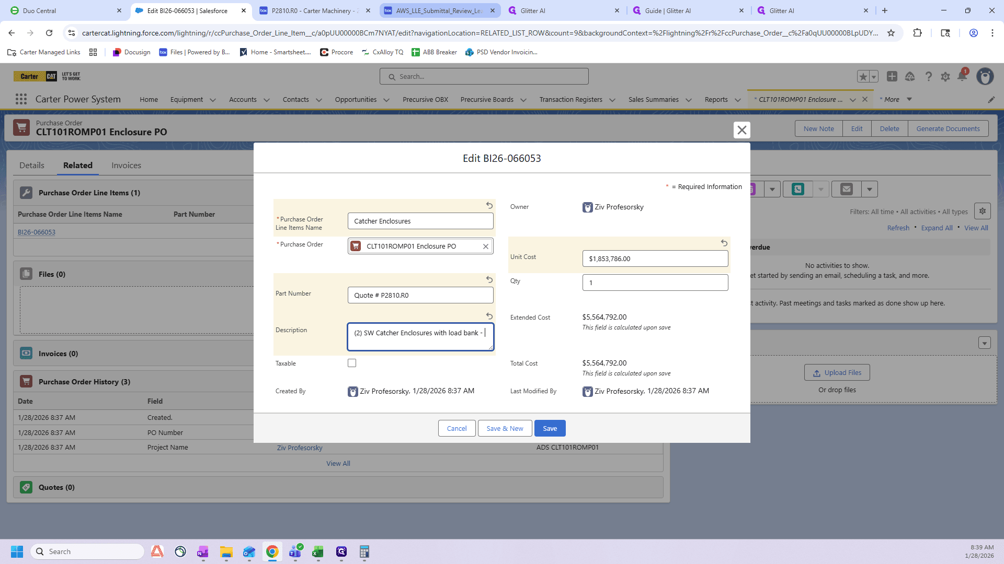The height and width of the screenshot is (564, 1004).
Task: Open the Salesforce Help question mark
Action: click(x=928, y=77)
